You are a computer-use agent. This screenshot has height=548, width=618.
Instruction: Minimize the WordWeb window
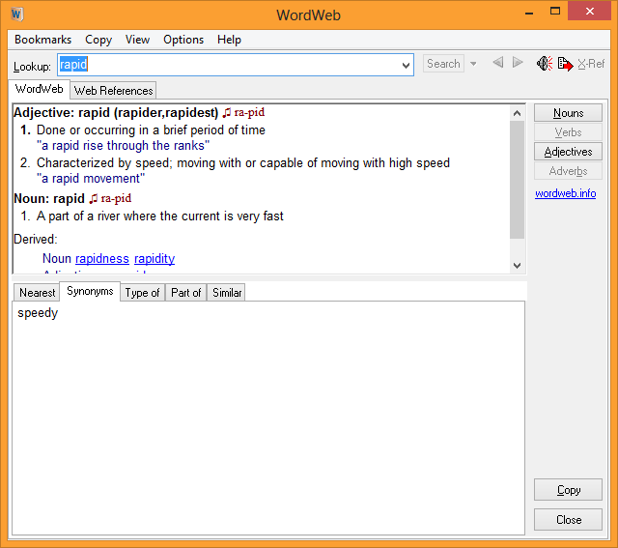coord(529,12)
